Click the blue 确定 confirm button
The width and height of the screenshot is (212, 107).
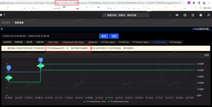(x=104, y=36)
